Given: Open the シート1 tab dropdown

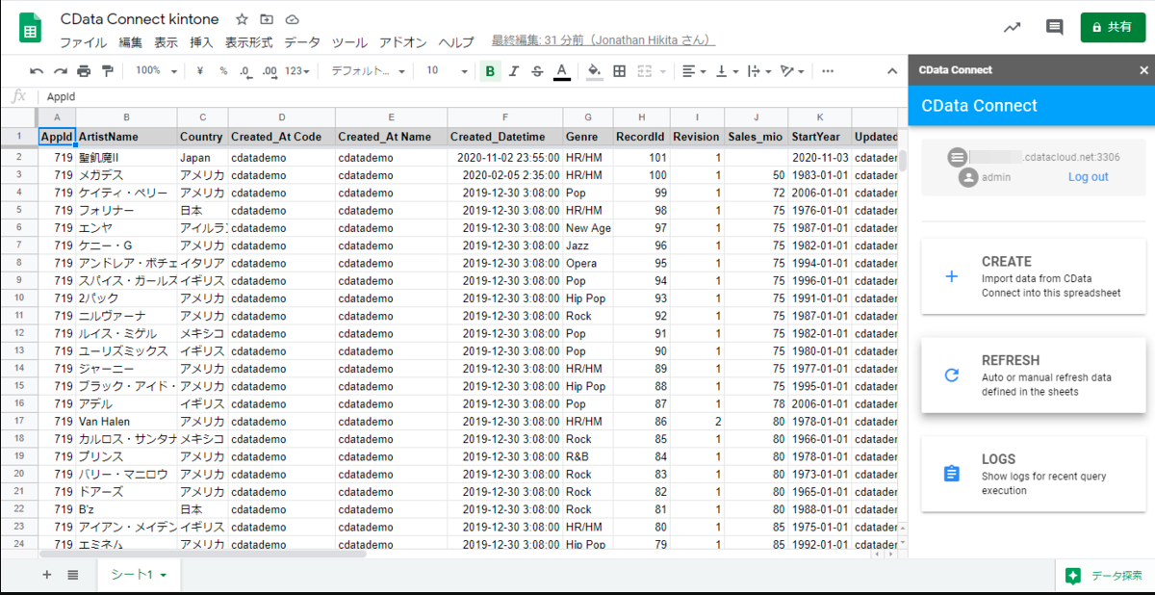Looking at the screenshot, I should 164,575.
